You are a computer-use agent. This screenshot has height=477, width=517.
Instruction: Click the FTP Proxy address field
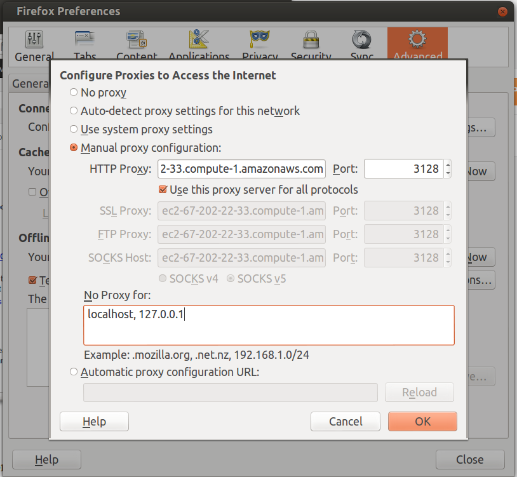click(x=242, y=234)
